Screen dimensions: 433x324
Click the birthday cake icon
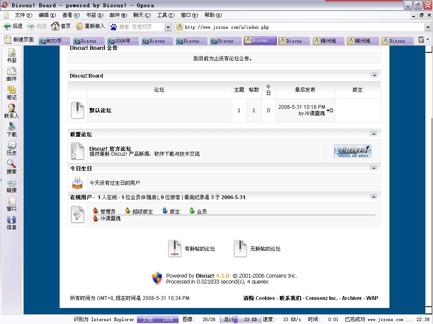[77, 183]
